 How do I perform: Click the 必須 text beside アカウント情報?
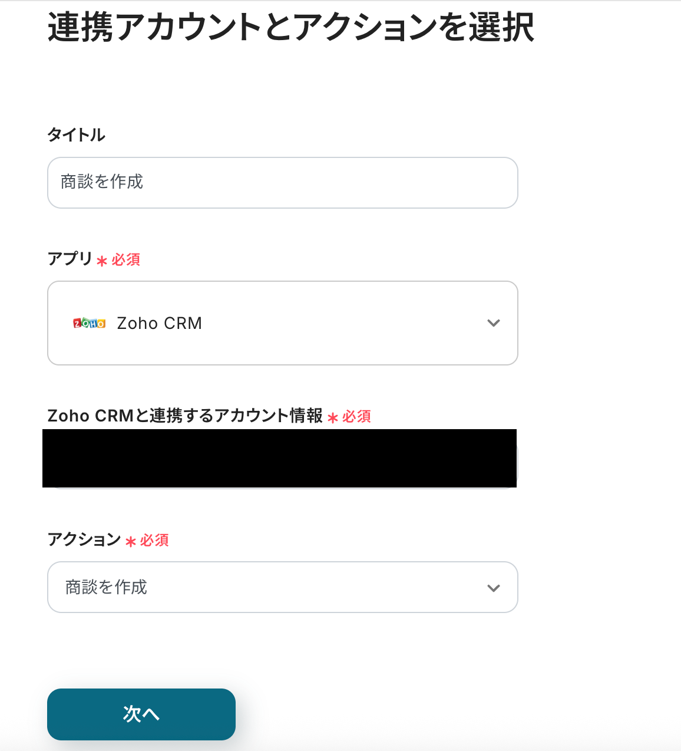[x=357, y=417]
